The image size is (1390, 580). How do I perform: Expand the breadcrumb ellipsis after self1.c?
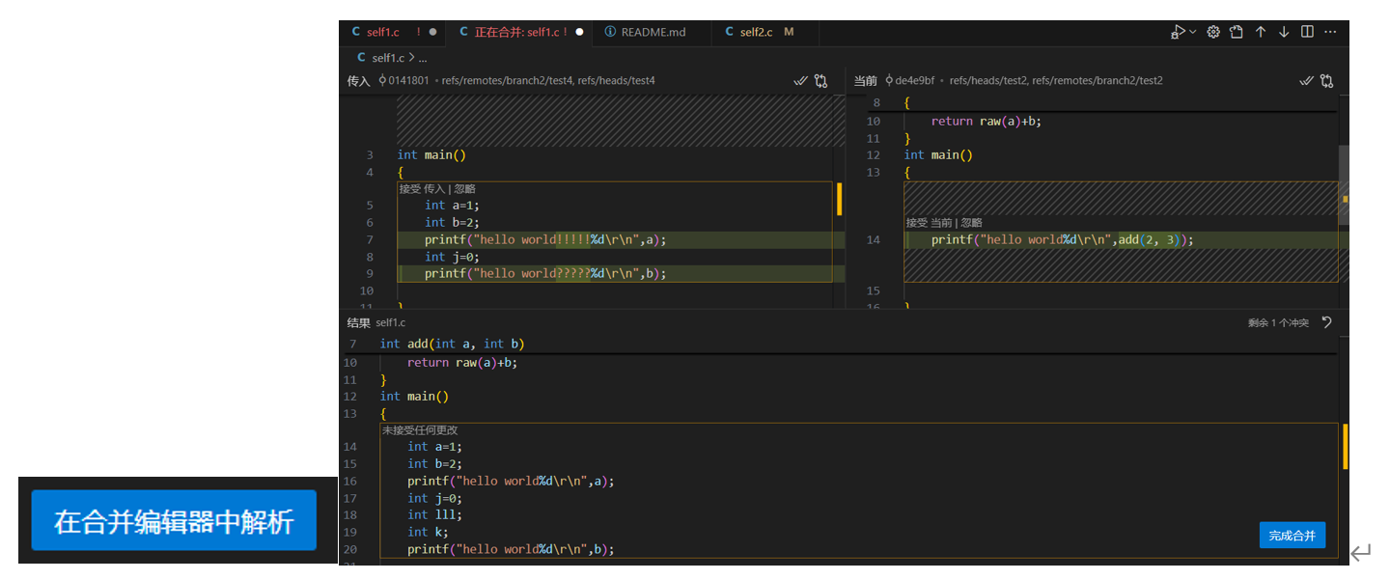point(423,58)
